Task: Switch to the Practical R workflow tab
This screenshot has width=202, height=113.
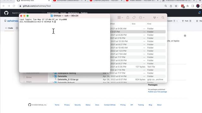Action: 179,1
